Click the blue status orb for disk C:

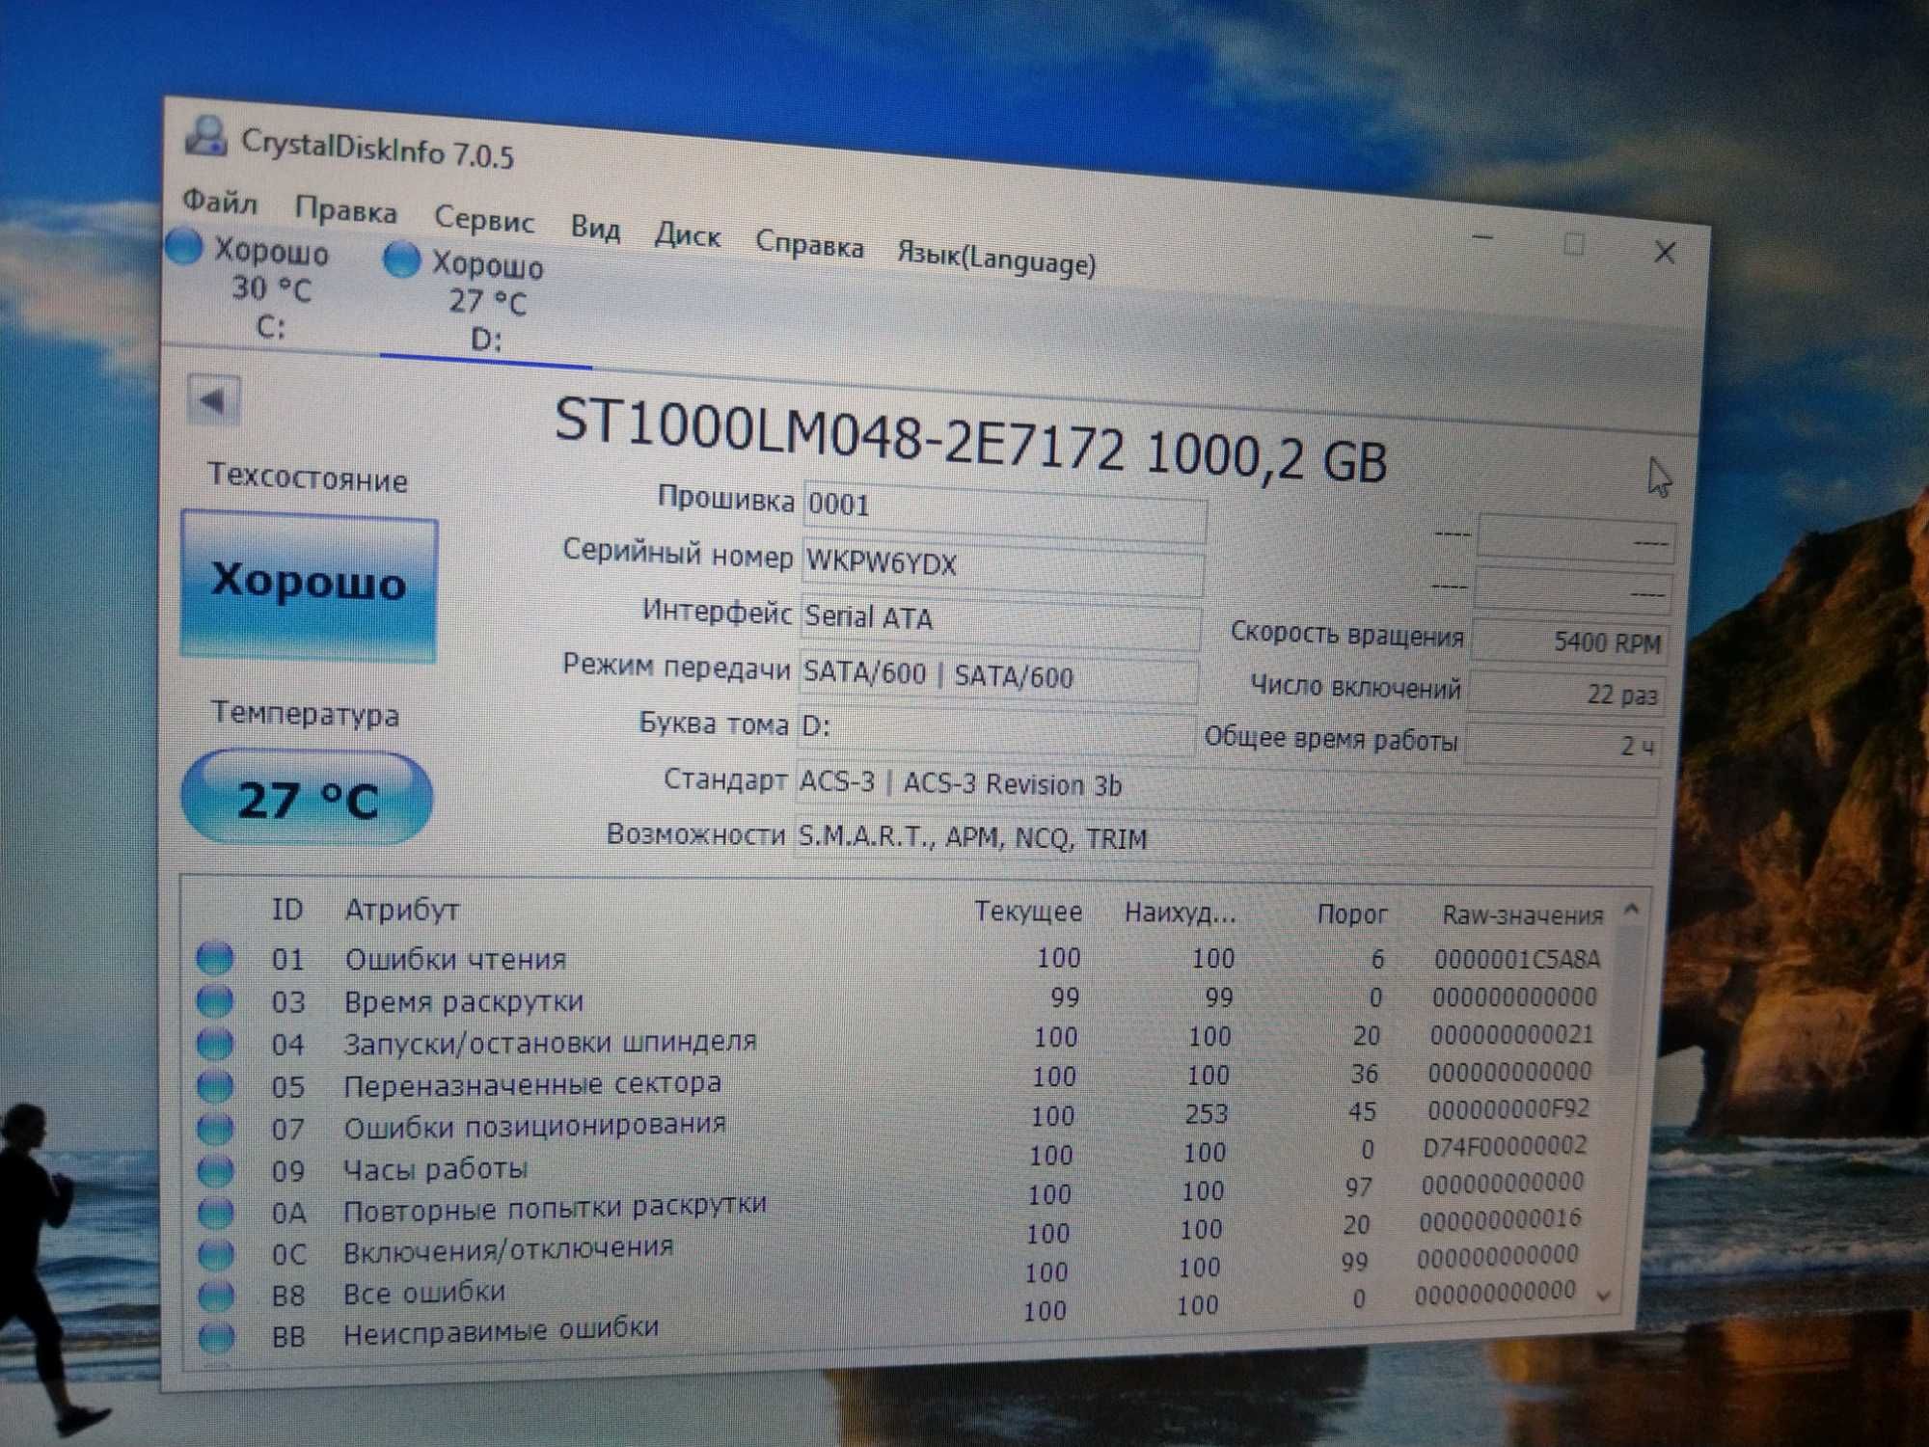(183, 246)
